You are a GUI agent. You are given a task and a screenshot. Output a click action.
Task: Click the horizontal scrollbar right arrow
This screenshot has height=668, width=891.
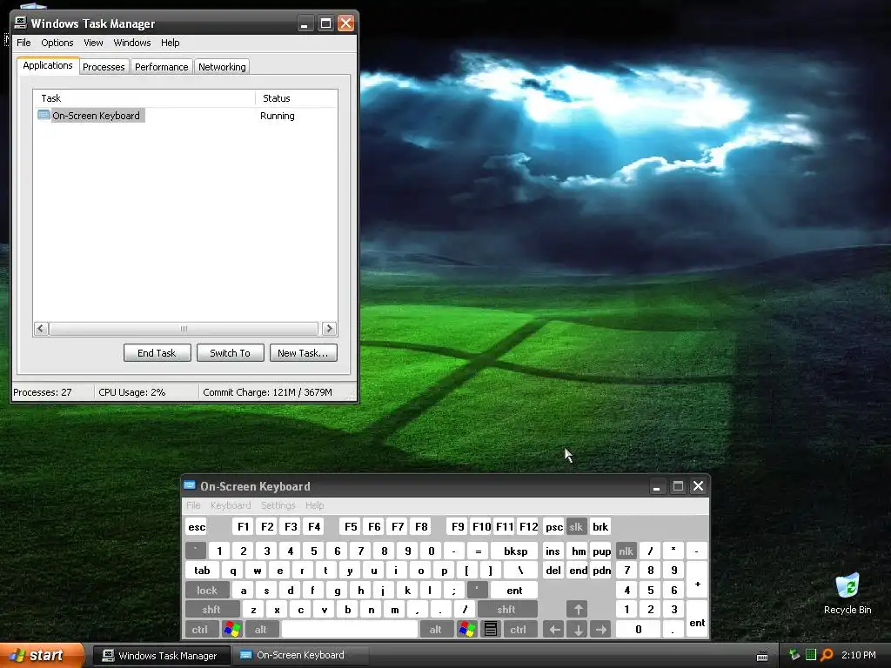329,328
